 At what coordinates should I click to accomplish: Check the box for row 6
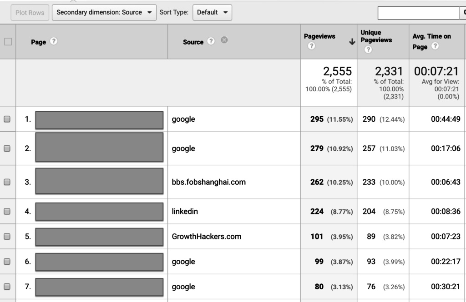click(x=7, y=262)
